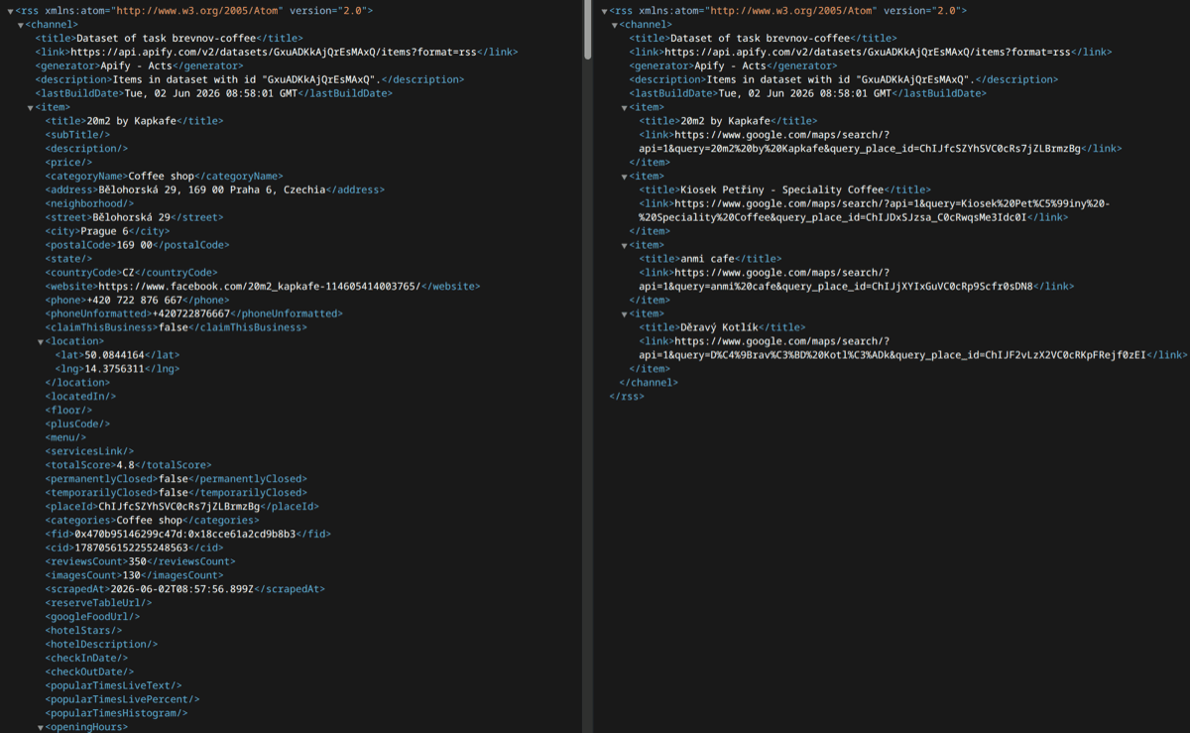Select the categoryName Coffee shop line
The height and width of the screenshot is (733, 1190).
(x=164, y=177)
